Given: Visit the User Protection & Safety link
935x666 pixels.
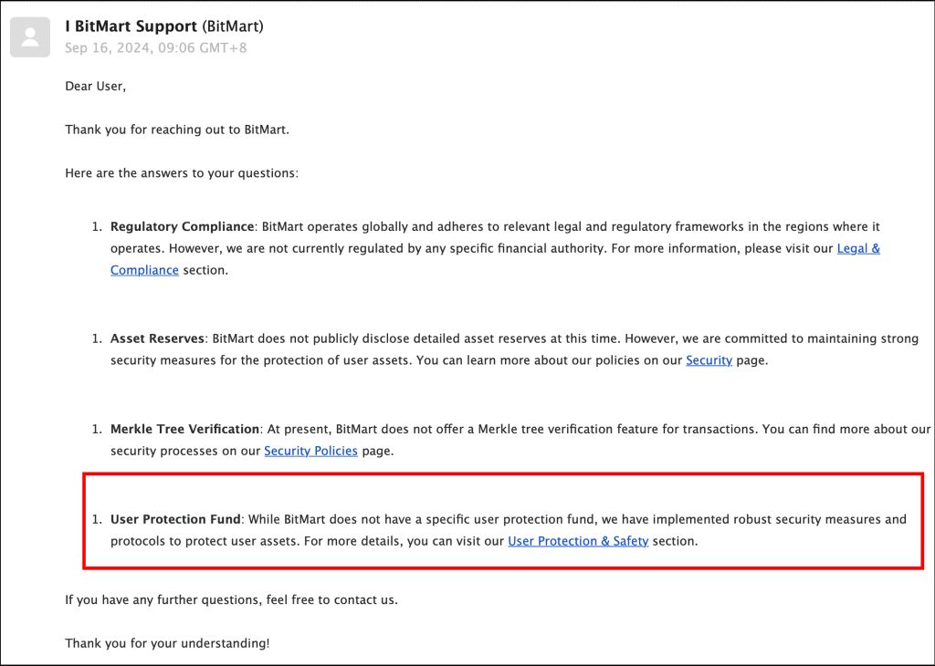Looking at the screenshot, I should [578, 541].
